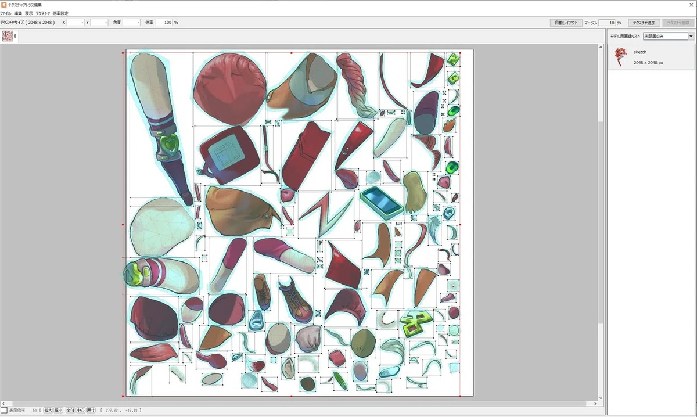Open the テクスチャ menu
Image resolution: width=697 pixels, height=417 pixels.
[x=42, y=13]
